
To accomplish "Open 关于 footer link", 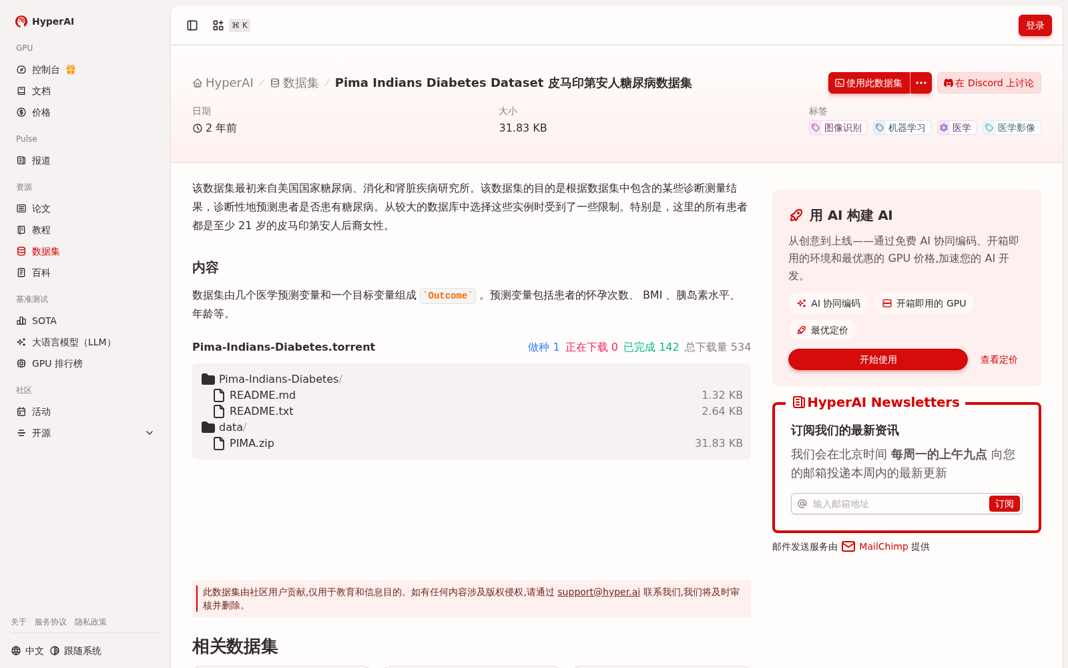I will point(19,622).
